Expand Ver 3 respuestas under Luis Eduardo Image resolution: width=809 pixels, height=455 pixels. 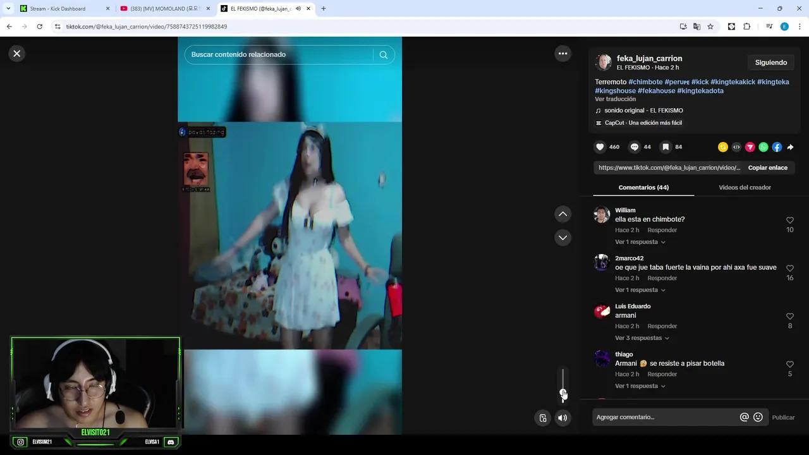pos(642,338)
